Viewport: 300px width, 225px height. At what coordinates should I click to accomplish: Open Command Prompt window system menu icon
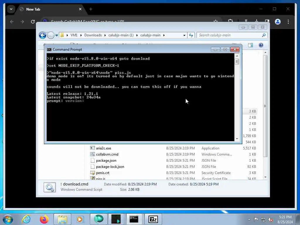[49, 50]
